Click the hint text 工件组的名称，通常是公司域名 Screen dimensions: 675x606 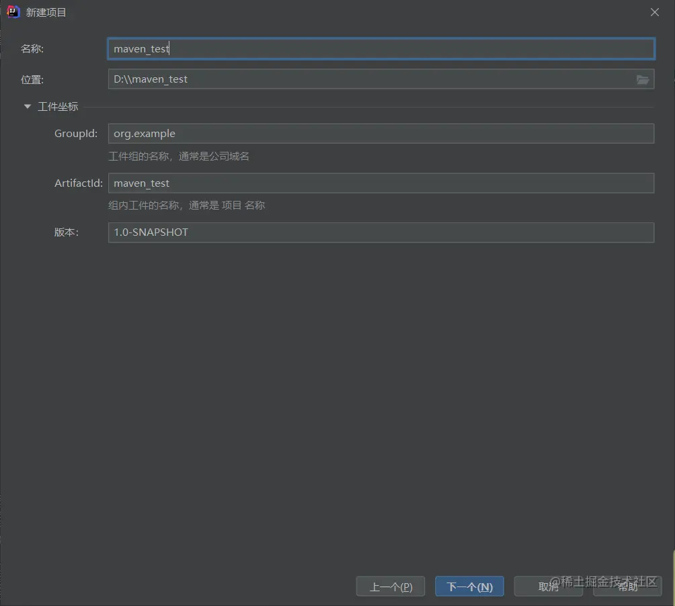click(x=179, y=156)
